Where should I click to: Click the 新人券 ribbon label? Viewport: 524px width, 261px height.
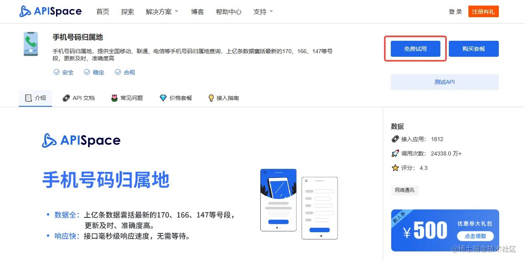[398, 218]
